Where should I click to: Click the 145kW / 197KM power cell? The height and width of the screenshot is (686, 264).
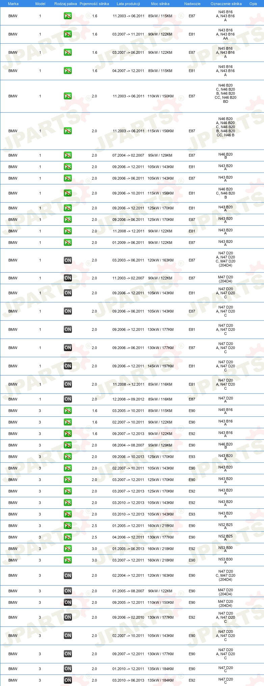pos(160,366)
